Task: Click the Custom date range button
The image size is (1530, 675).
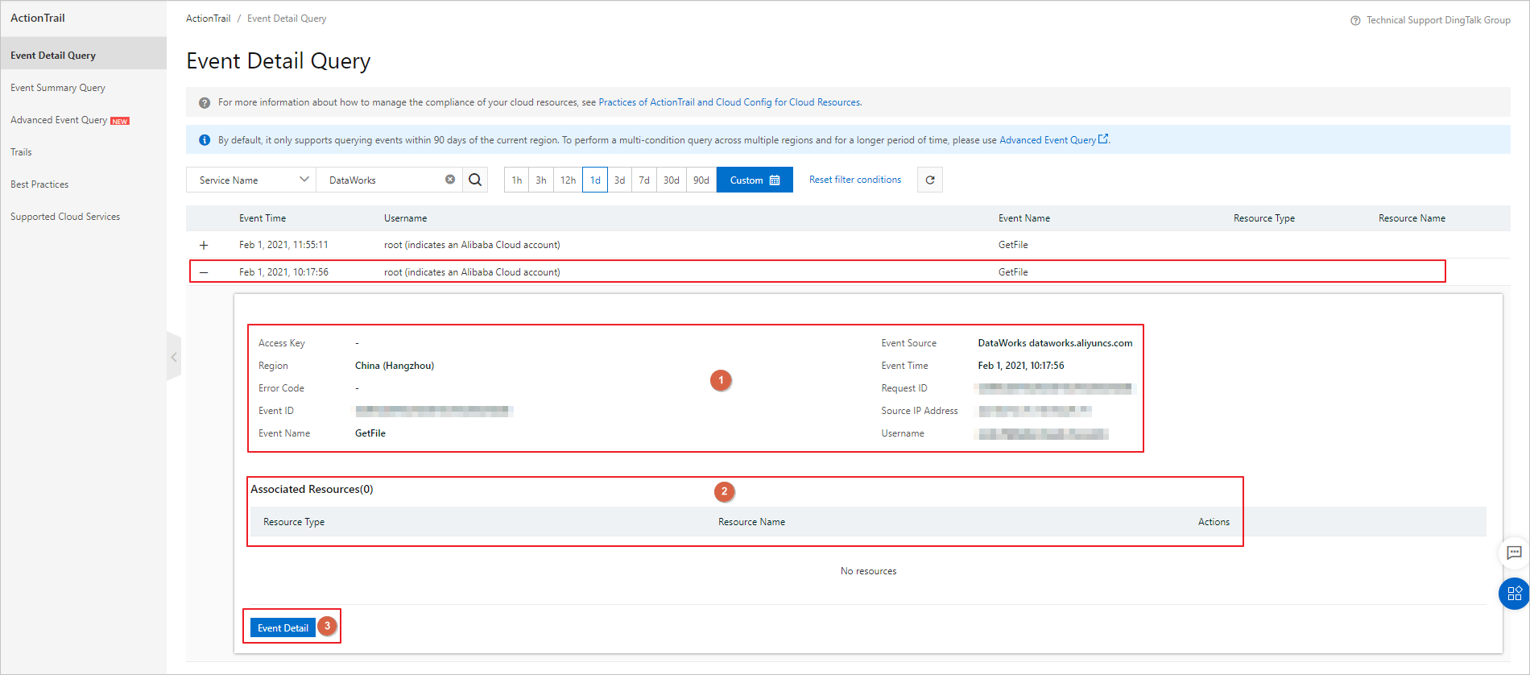Action: click(x=755, y=180)
